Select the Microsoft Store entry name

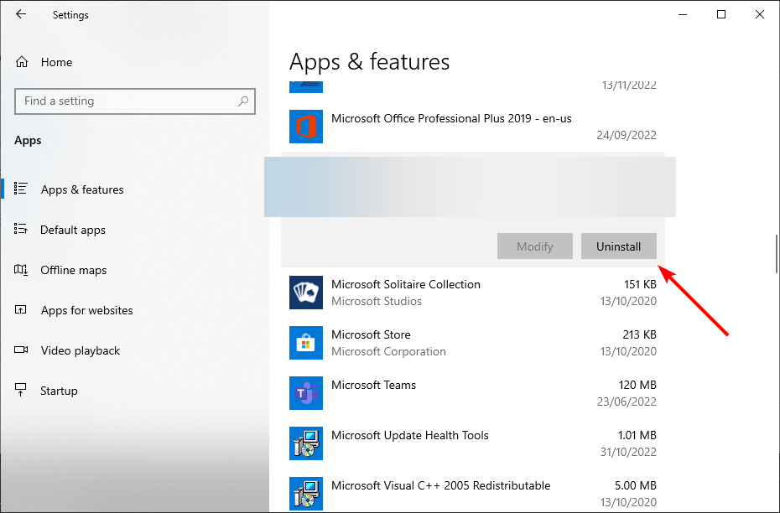pyautogui.click(x=371, y=334)
